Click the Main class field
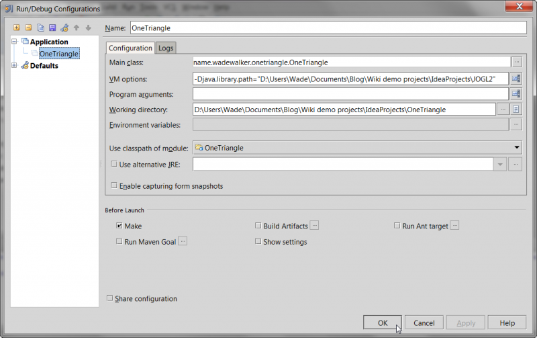Image resolution: width=537 pixels, height=338 pixels. [x=351, y=62]
